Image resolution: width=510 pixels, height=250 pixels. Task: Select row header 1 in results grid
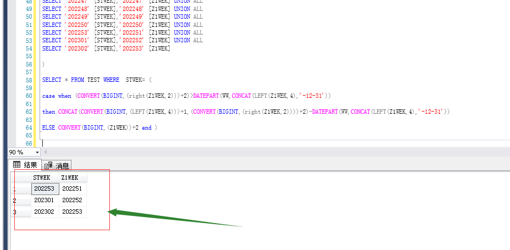pos(21,189)
